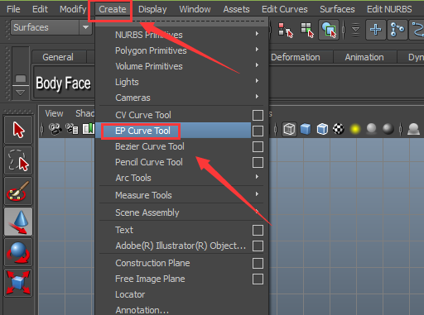The height and width of the screenshot is (315, 424).
Task: Open Adobe Illustrator Object options box
Action: [x=258, y=246]
